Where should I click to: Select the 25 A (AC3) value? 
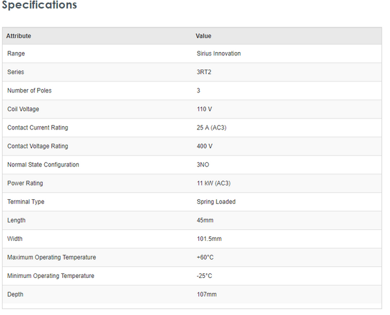point(211,128)
